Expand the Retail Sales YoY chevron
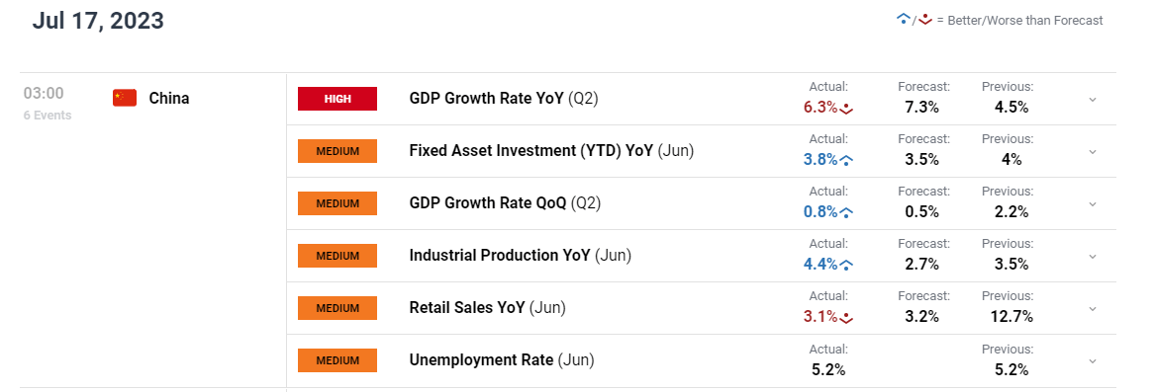The width and height of the screenshot is (1156, 392). tap(1093, 308)
